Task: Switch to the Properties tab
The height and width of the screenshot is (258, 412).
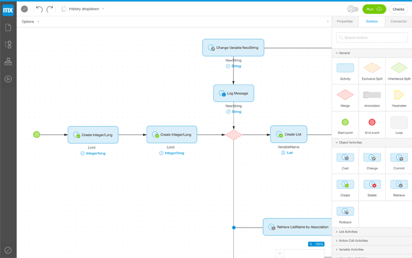Action: [345, 21]
